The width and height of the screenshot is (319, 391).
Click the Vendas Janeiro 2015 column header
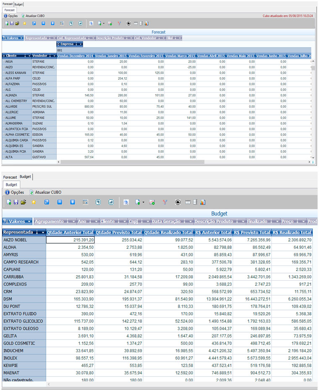pos(111,56)
